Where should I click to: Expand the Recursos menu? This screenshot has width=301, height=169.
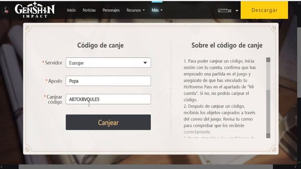point(135,10)
